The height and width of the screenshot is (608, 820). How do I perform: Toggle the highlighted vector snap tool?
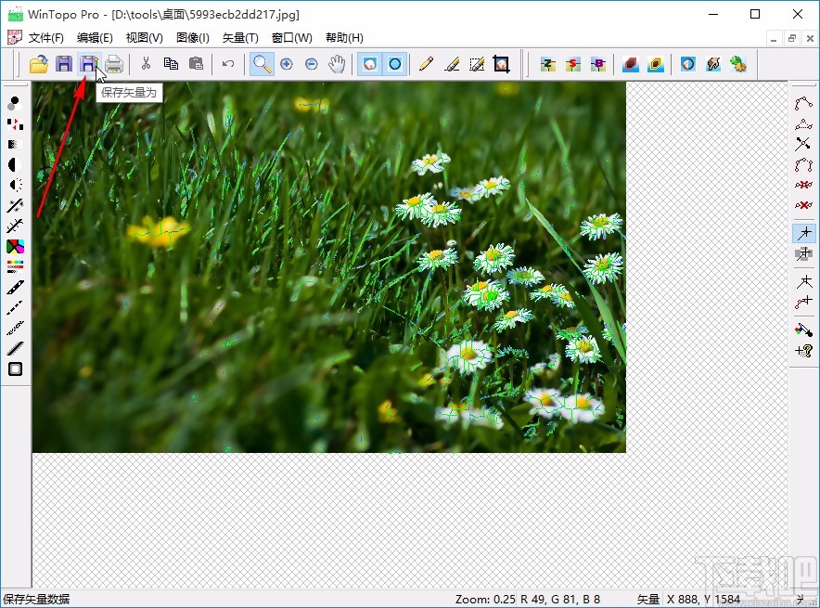[803, 233]
